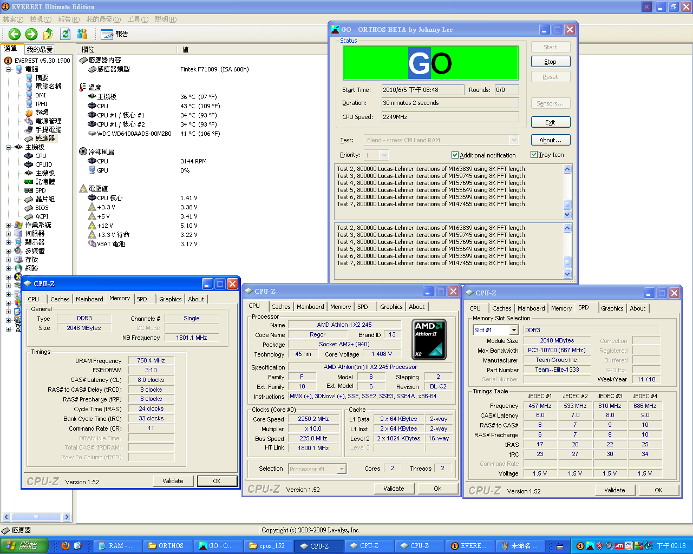
Task: Click the EVEREST horizontal scrollbar in left panel
Action: [x=37, y=517]
